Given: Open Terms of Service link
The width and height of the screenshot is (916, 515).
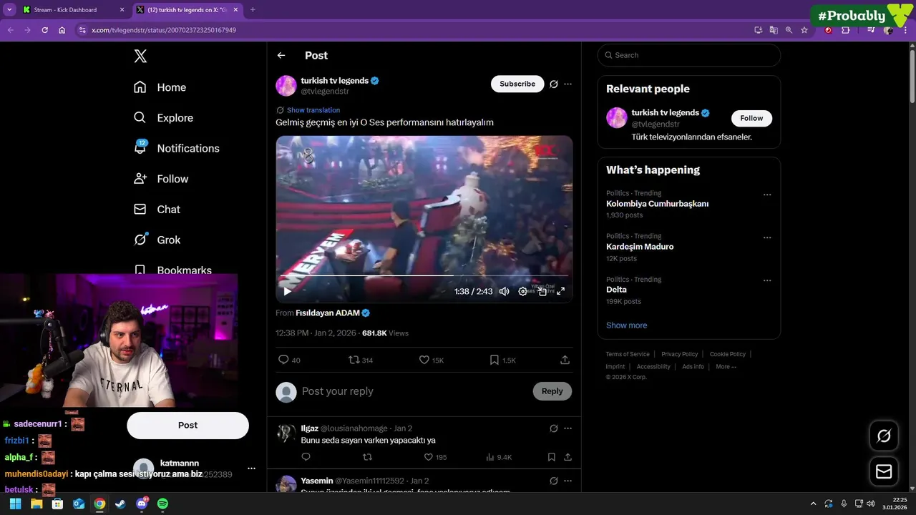Looking at the screenshot, I should (x=628, y=354).
